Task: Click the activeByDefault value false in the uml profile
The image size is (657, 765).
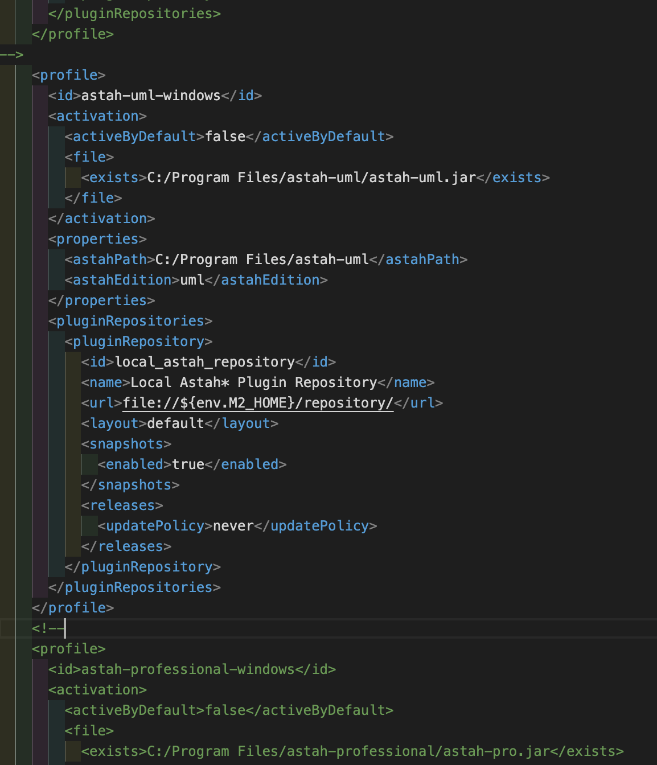Action: coord(225,136)
